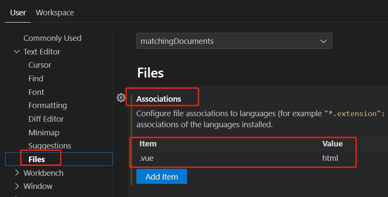Open the matchingDocuments dropdown
The height and width of the screenshot is (197, 388).
tap(234, 41)
